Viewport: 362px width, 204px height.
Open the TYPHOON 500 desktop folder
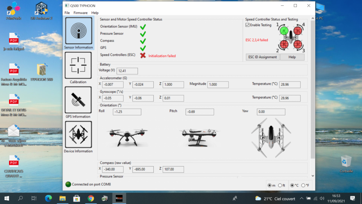pos(42,72)
